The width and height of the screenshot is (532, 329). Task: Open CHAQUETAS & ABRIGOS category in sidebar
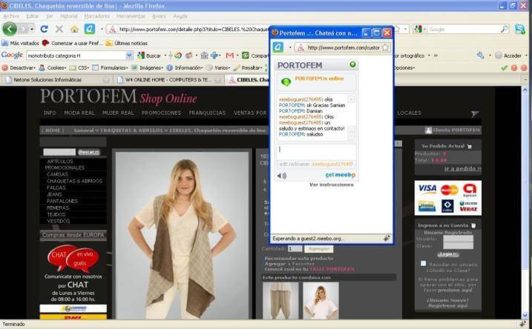point(74,181)
